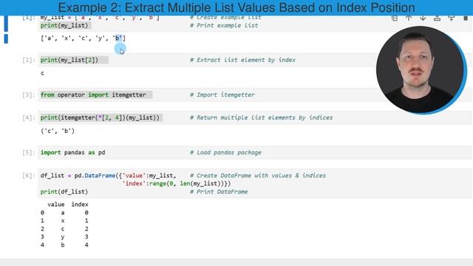Image resolution: width=473 pixels, height=266 pixels.
Task: Click DataFrame row with value 'a'
Action: [64, 213]
